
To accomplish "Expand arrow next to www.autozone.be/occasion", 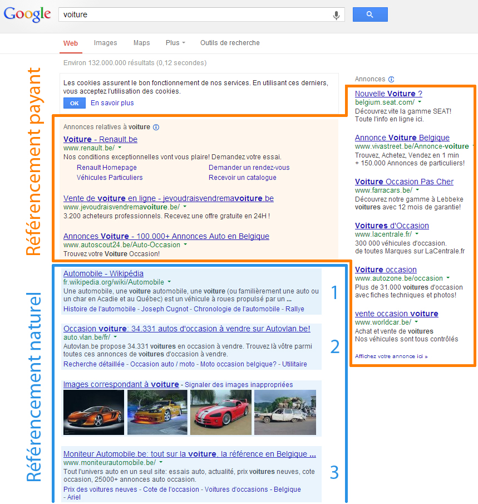I will (x=448, y=278).
